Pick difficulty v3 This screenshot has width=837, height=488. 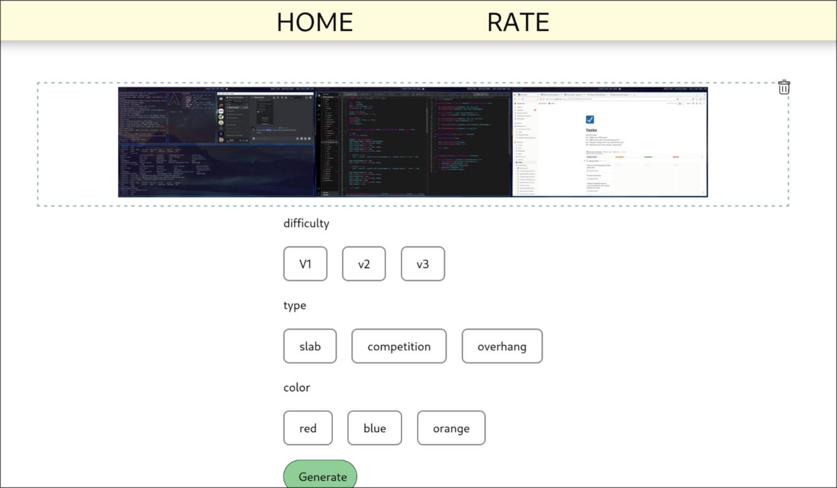423,264
